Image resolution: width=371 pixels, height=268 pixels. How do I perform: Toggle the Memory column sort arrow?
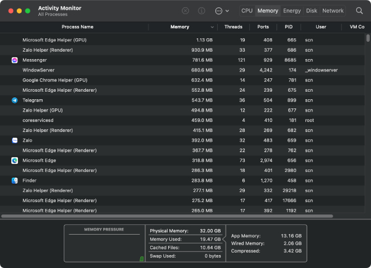tap(212, 27)
